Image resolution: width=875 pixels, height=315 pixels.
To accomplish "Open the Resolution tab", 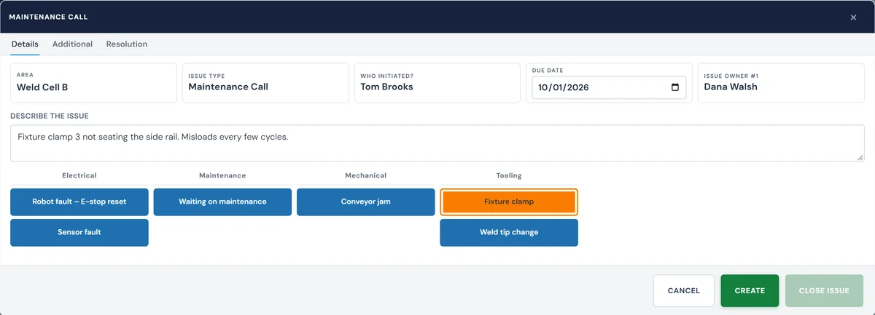I will pos(127,44).
